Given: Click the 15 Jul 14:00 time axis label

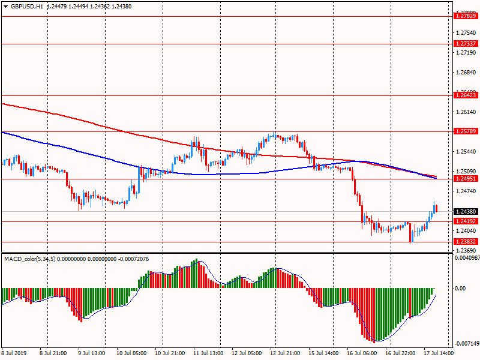Looking at the screenshot, I should coord(323,353).
